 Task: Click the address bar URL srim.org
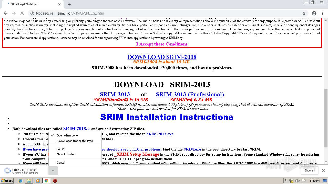tap(80, 13)
